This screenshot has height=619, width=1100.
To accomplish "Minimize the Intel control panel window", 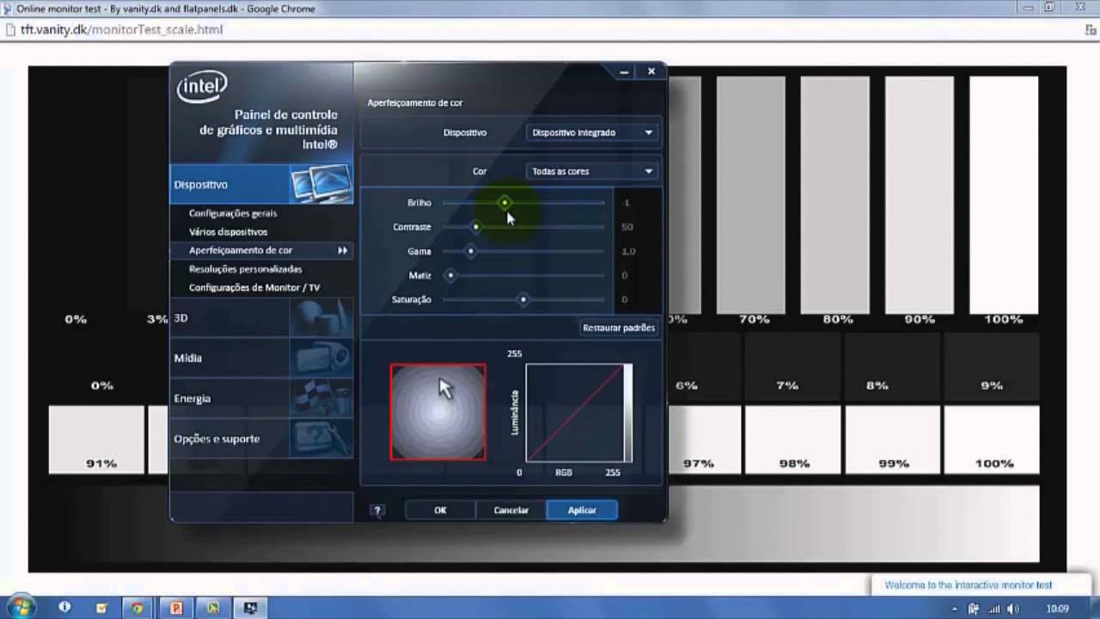I will 625,72.
